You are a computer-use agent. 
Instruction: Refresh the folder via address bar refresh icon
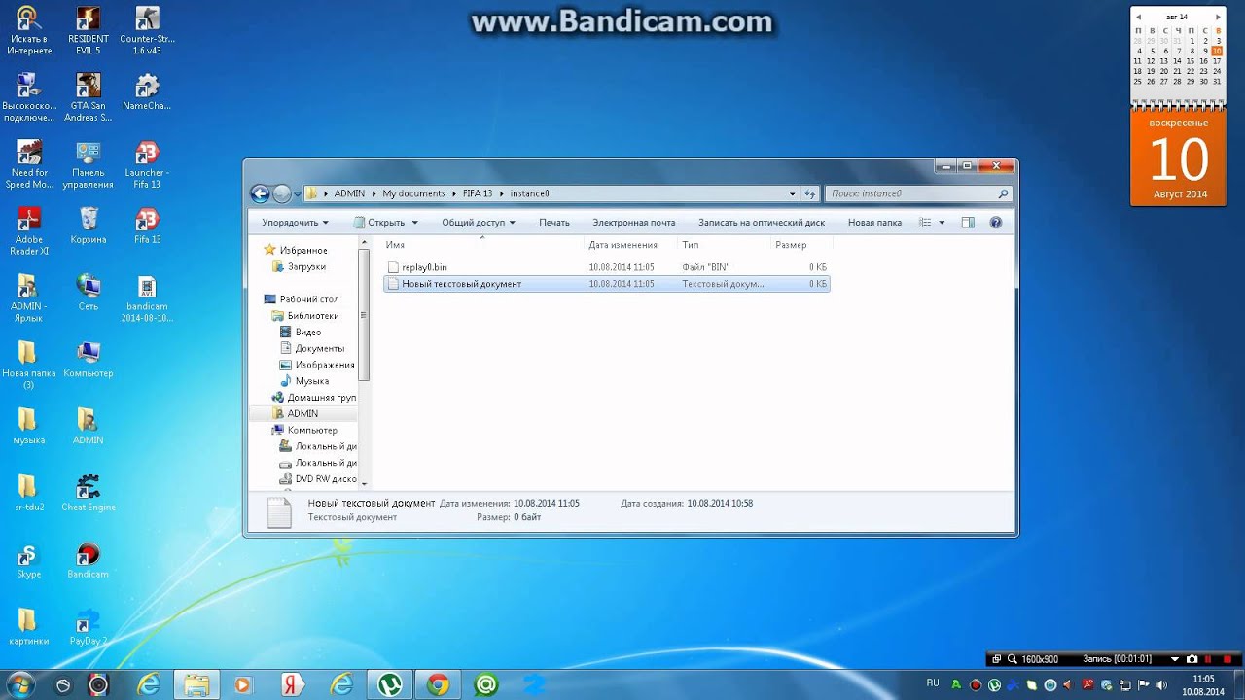tap(809, 193)
